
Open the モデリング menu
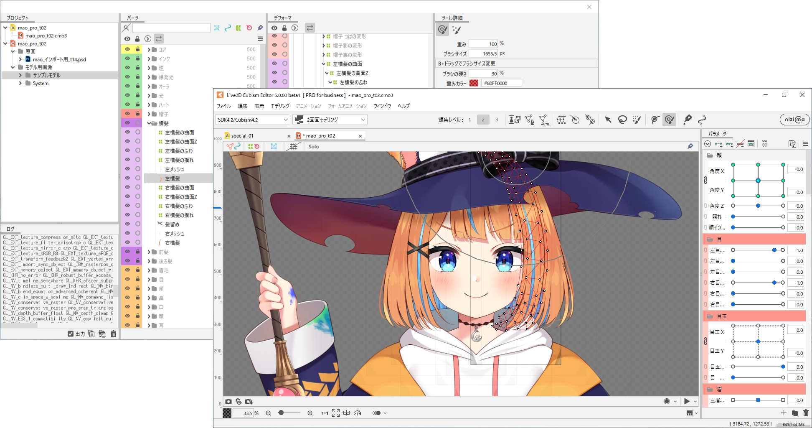click(x=279, y=106)
